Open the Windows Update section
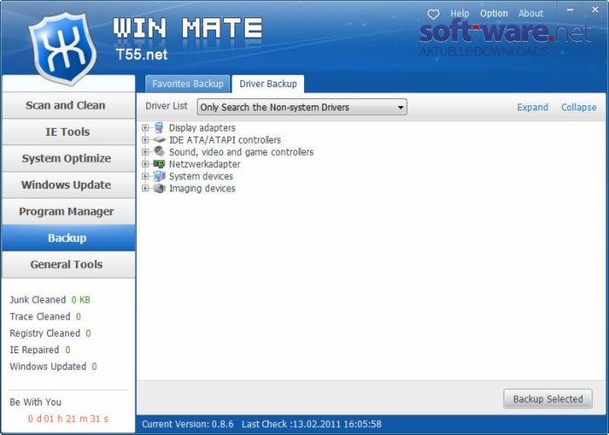Screen dimensions: 609x435 68,185
